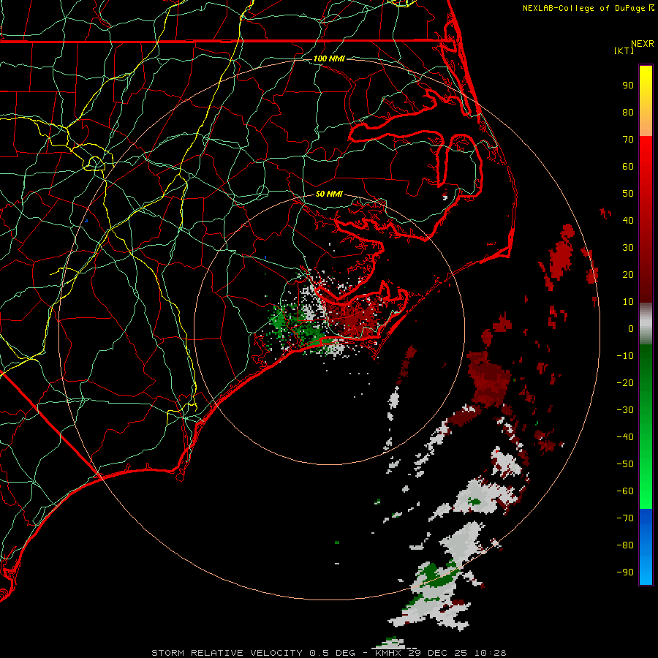Click the 100 NMI range ring label
The width and height of the screenshot is (658, 658).
(x=329, y=58)
